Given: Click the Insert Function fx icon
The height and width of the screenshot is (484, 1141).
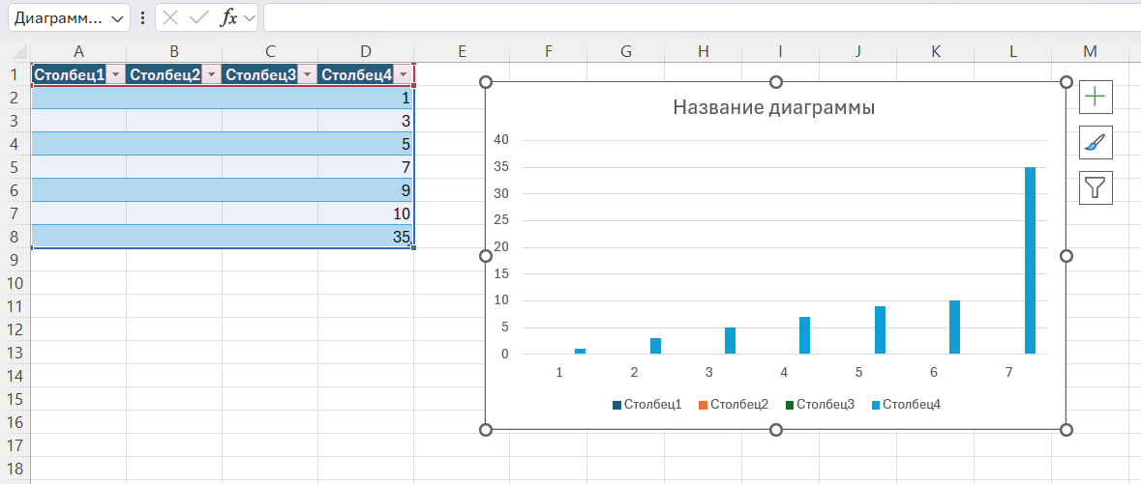Looking at the screenshot, I should pos(228,18).
